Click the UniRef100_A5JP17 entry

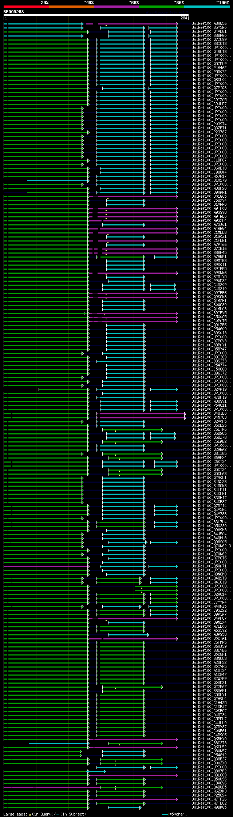coord(209,176)
